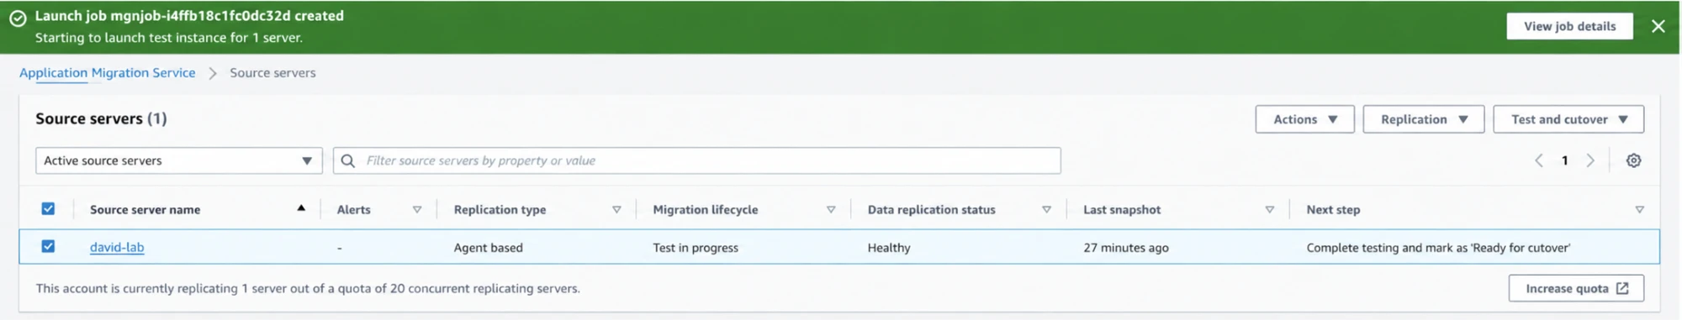Click the '27 minutes ago' cell
1682x320 pixels.
click(1125, 248)
